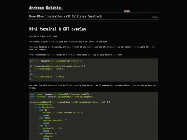Image resolution: width=187 pixels, height=140 pixels.
Task: Open the Home navigation link
Action: coord(33,16)
